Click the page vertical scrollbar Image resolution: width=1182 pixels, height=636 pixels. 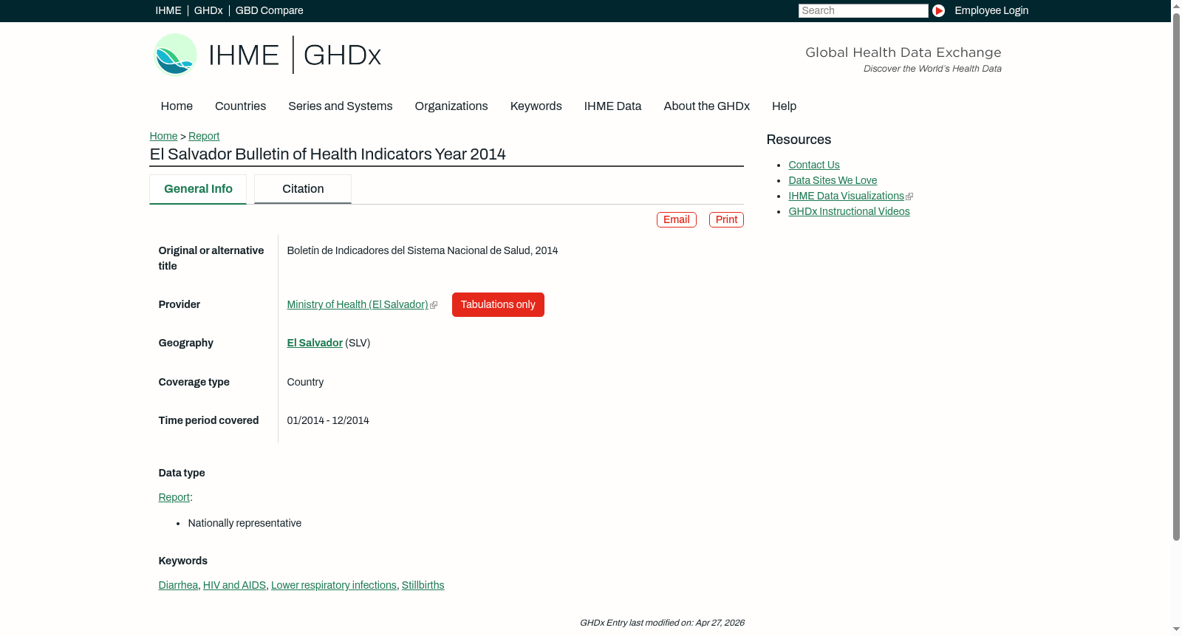tap(1176, 276)
